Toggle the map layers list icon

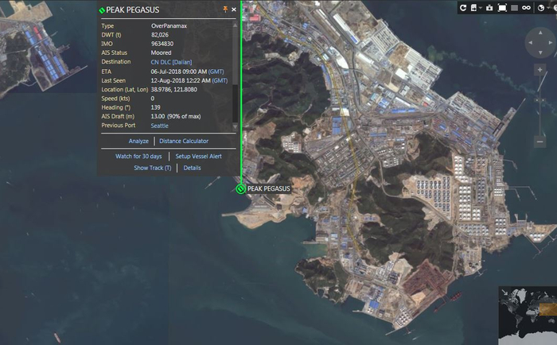[x=514, y=8]
